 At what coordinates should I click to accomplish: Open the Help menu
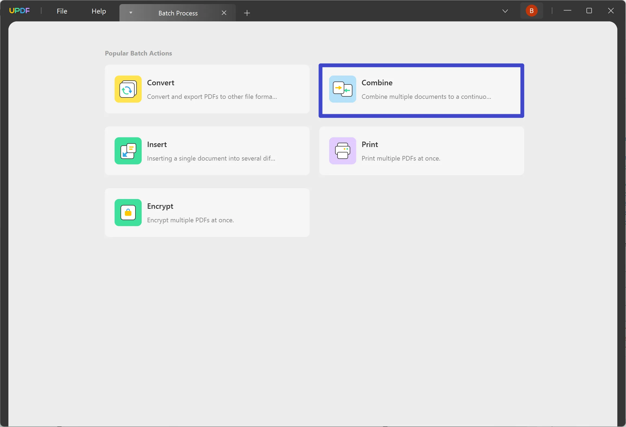click(x=99, y=11)
